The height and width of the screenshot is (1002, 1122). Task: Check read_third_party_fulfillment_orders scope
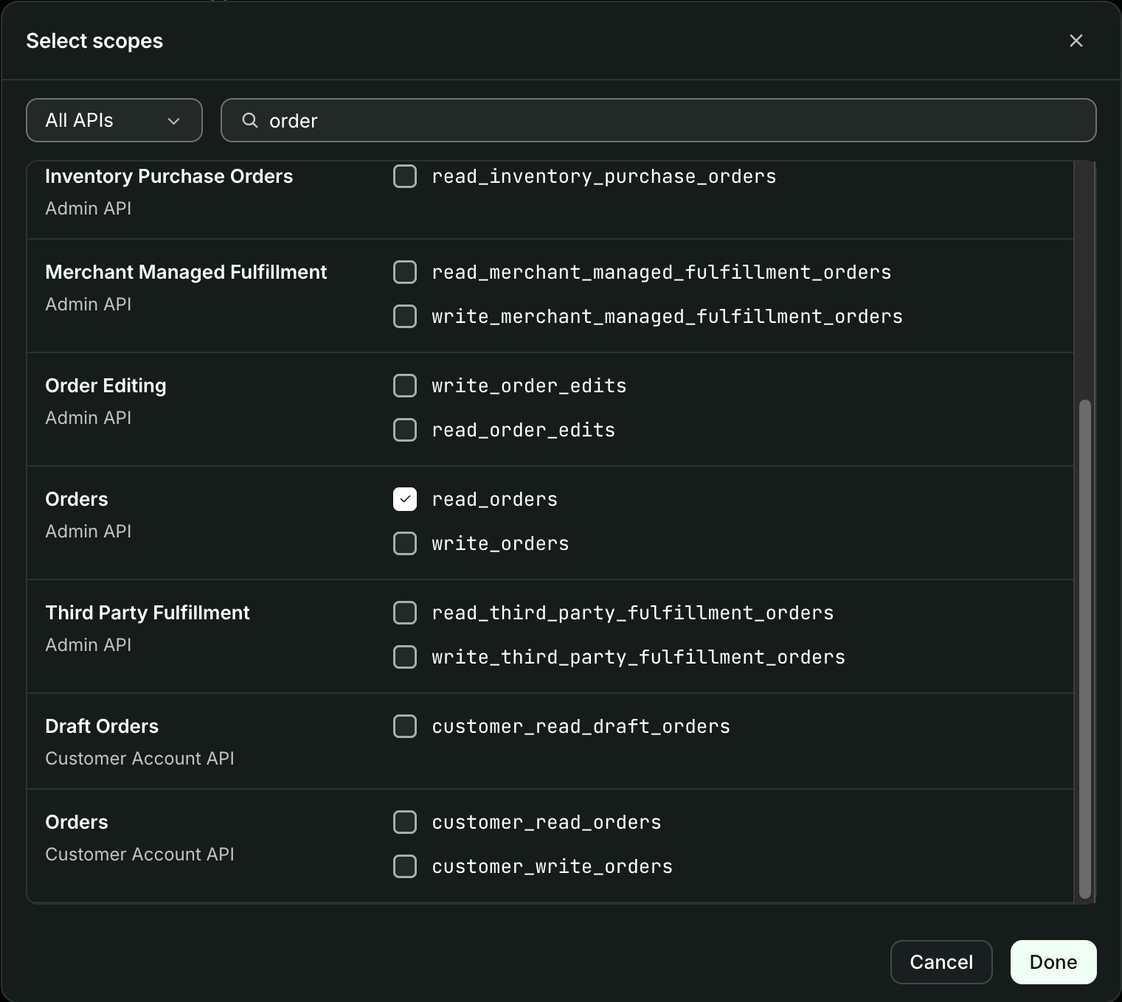tap(405, 613)
